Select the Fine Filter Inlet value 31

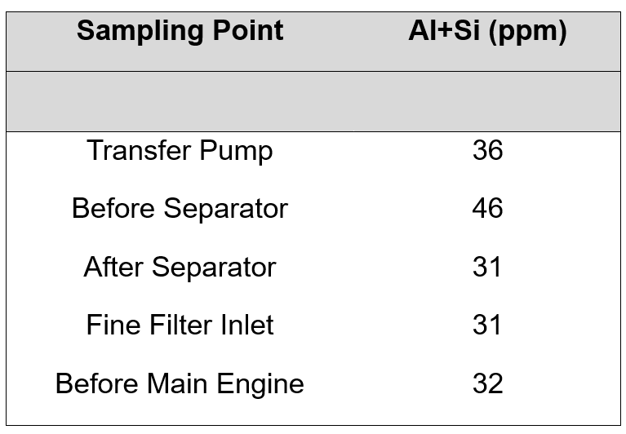click(487, 325)
